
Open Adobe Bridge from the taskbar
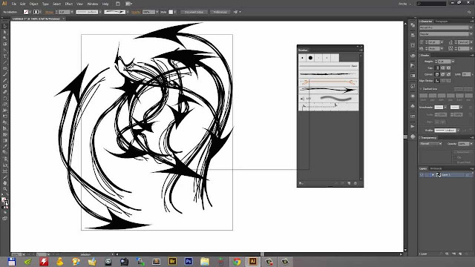point(172,261)
